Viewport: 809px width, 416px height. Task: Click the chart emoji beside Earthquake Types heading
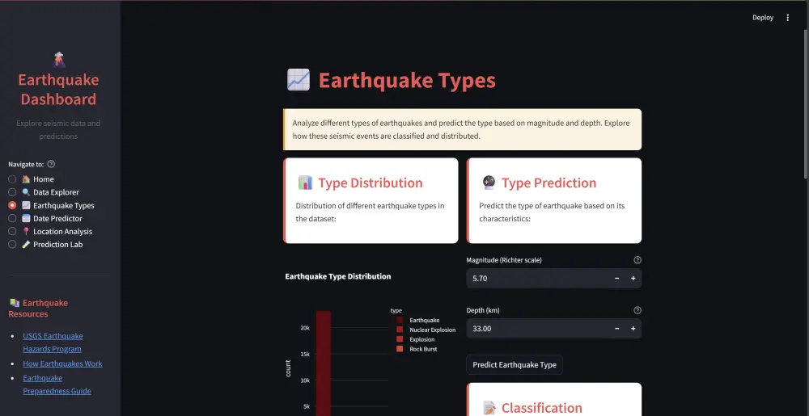299,81
